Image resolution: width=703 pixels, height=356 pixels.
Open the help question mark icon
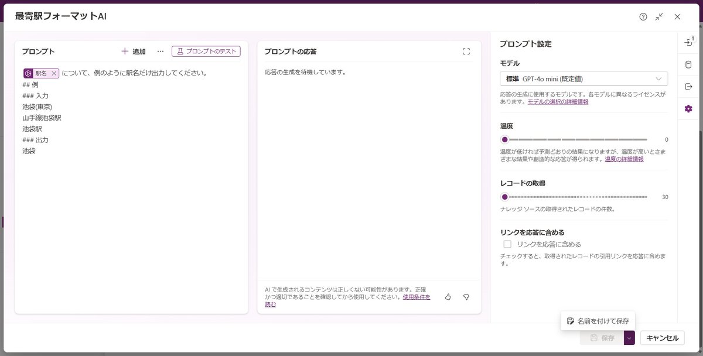coord(643,17)
